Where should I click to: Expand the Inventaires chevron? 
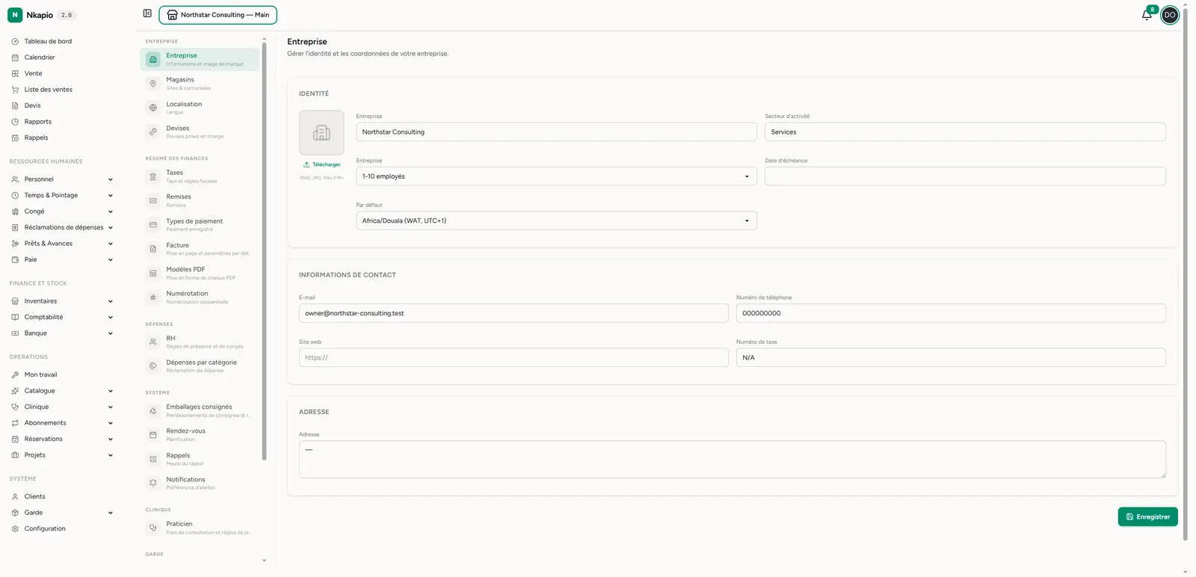111,301
